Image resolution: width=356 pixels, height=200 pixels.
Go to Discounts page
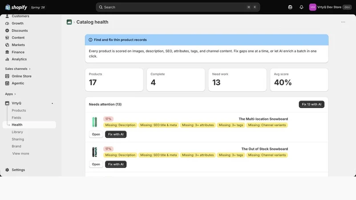coord(20,31)
